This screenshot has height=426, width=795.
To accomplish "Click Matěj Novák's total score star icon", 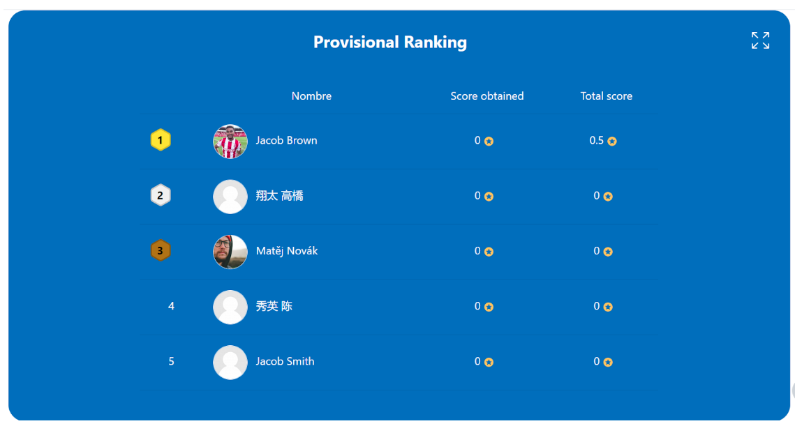I will point(608,252).
